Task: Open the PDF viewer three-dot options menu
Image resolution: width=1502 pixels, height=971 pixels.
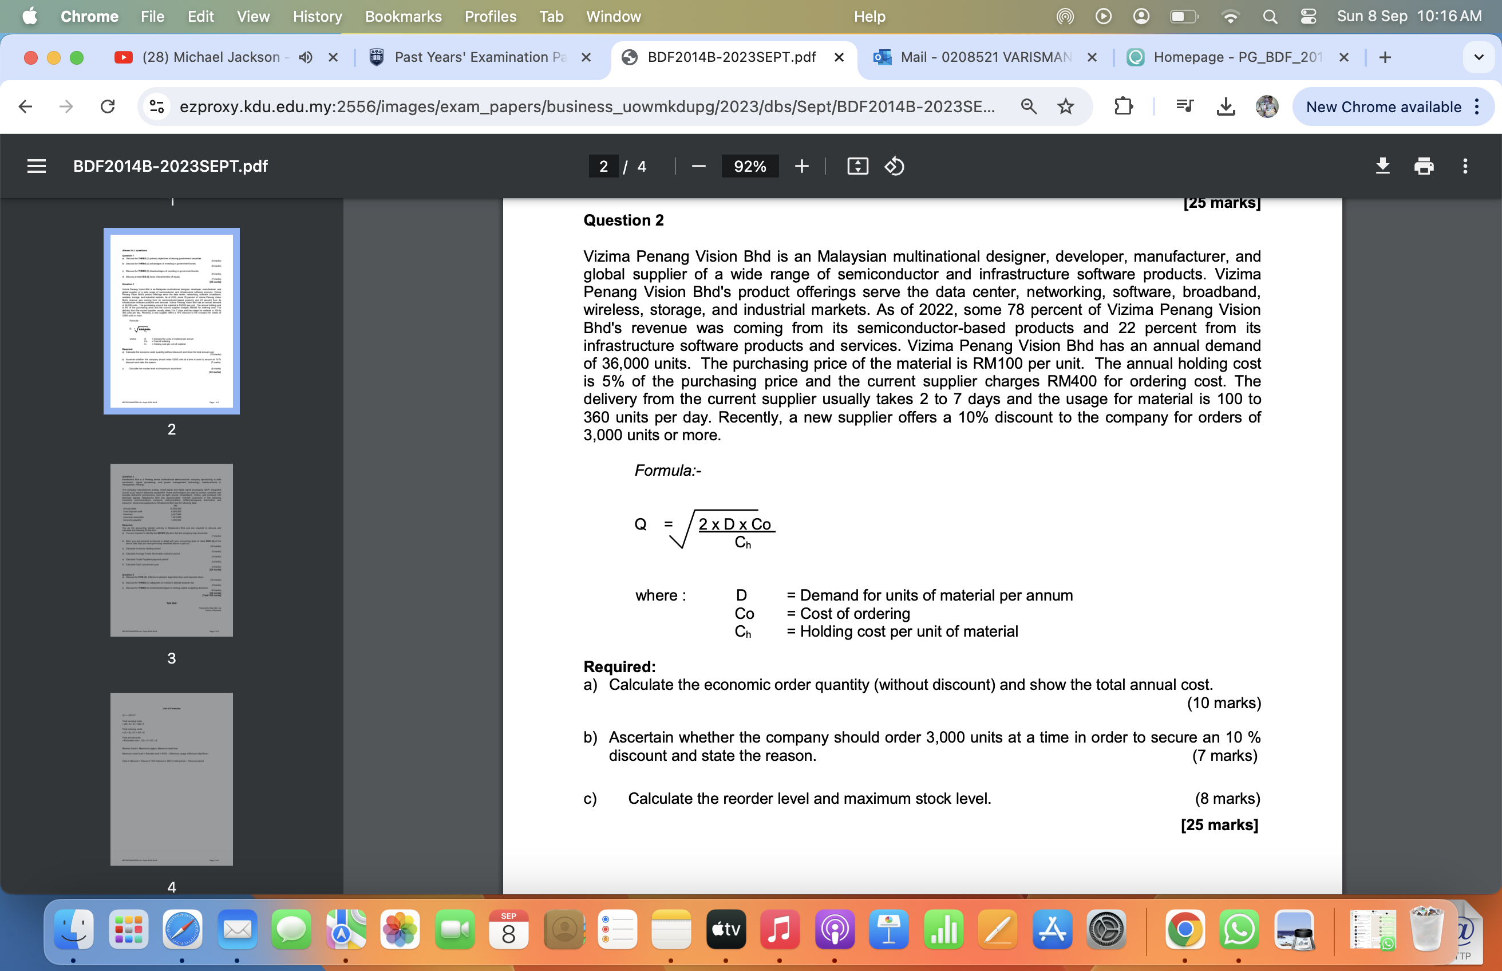Action: [x=1466, y=166]
